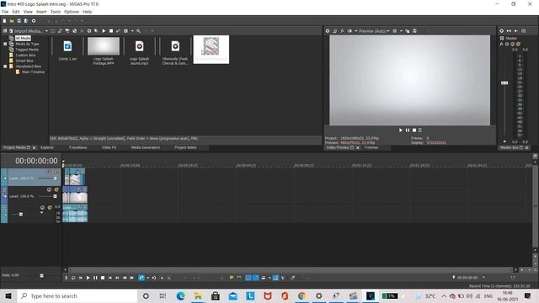Open the Edit menu
539x303 pixels.
[x=16, y=12]
